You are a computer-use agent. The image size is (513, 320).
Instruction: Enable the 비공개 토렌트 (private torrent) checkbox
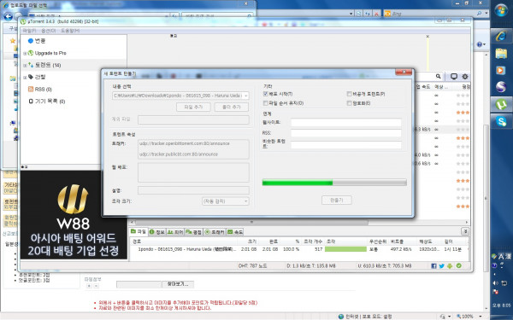coord(349,94)
